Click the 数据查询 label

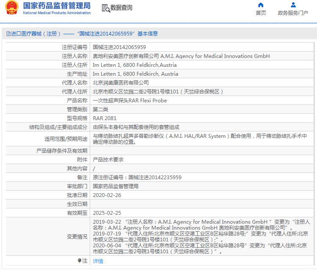pos(121,8)
